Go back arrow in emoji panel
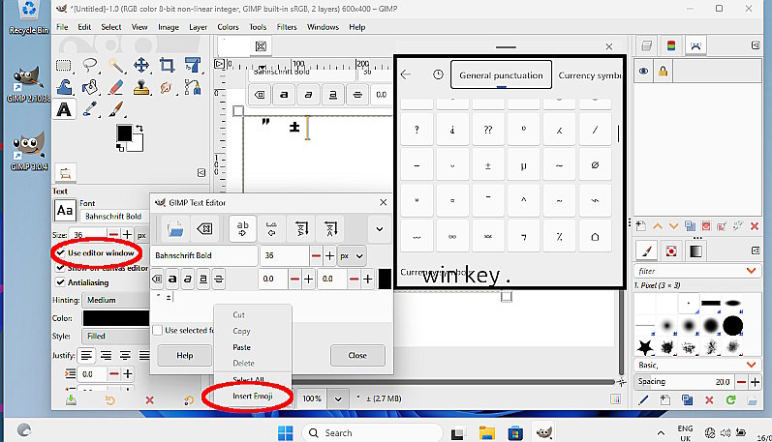This screenshot has width=772, height=442. 406,74
